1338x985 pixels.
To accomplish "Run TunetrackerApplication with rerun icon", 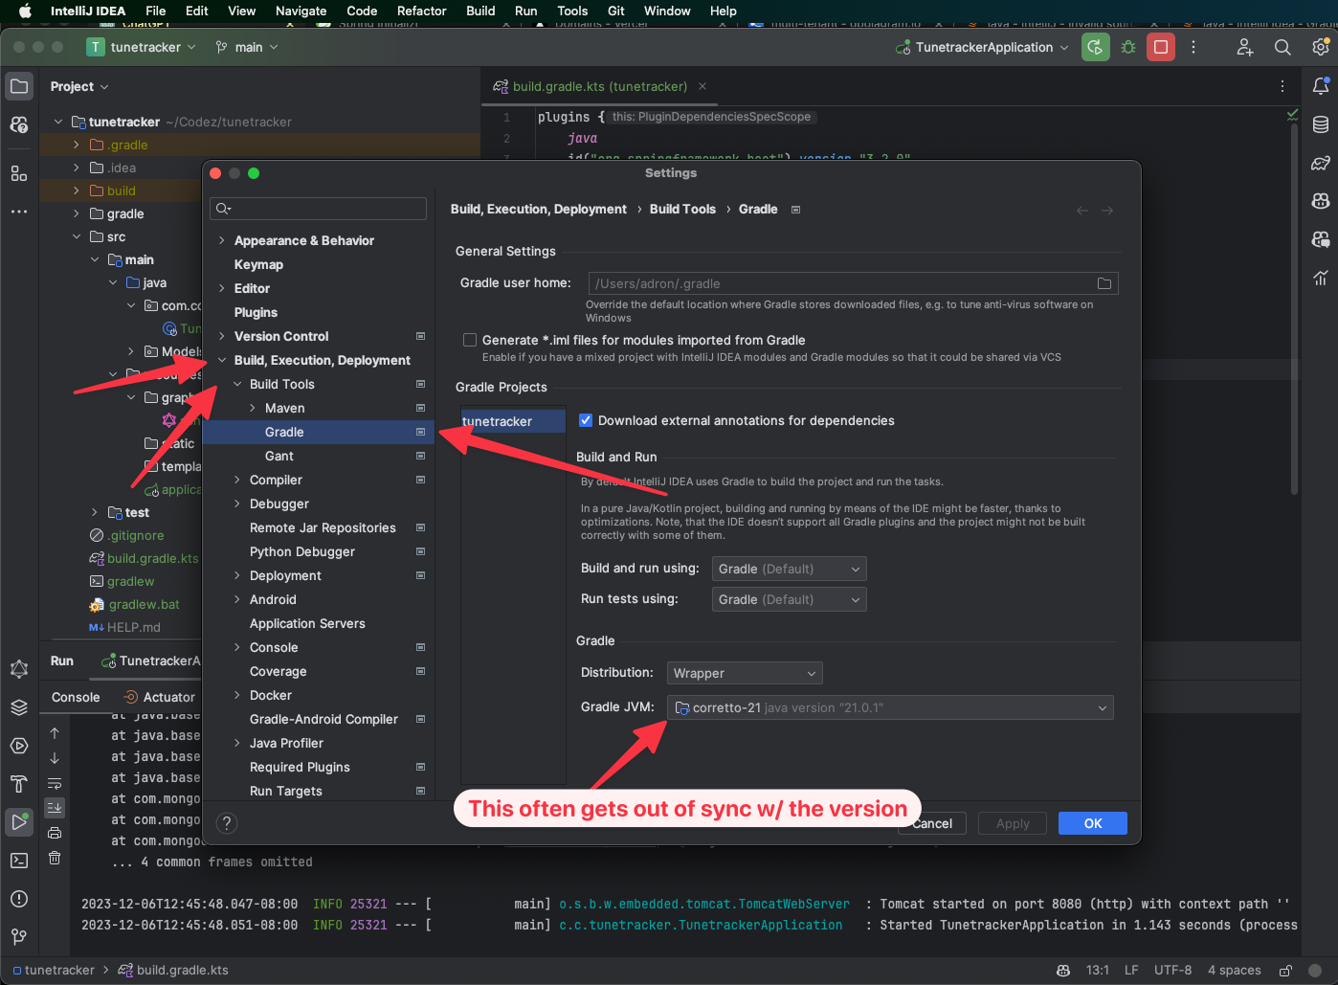I will pos(1096,47).
